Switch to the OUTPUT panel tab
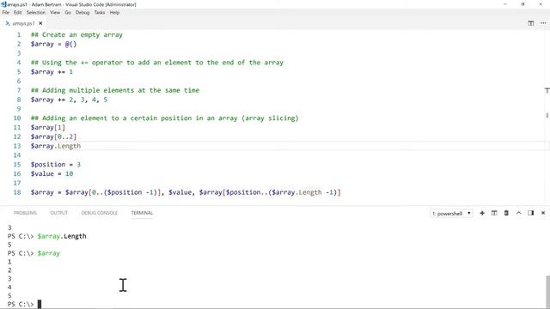550x309 pixels. point(59,213)
